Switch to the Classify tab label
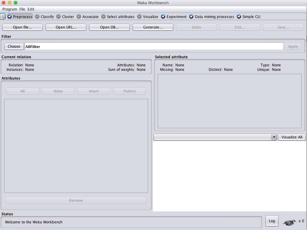Screen dimensions: 307x230 pos(47,17)
